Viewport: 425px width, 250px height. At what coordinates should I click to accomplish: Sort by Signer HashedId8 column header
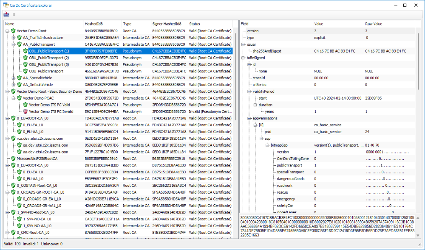click(170, 24)
